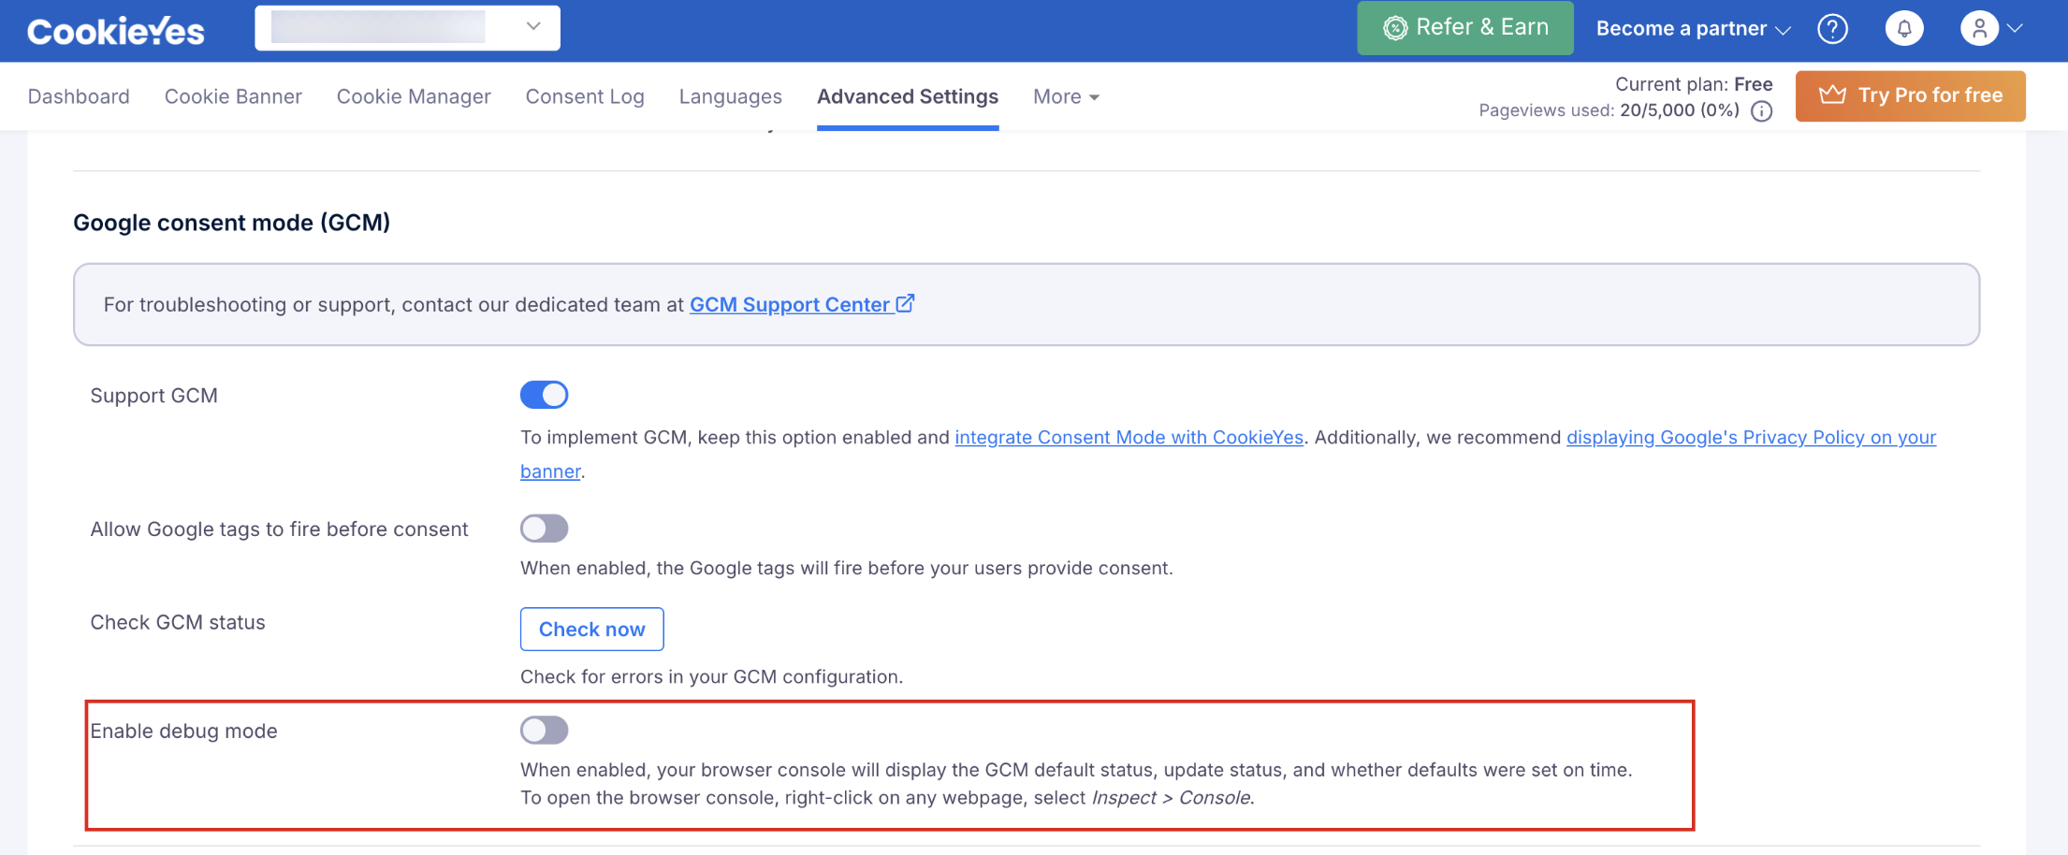Click the Try Pro for free button
Image resolution: width=2068 pixels, height=855 pixels.
(1911, 95)
